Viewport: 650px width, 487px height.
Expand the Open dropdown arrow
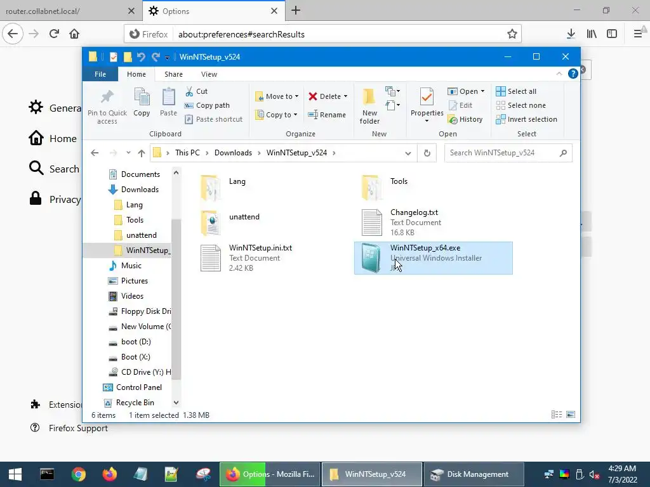tap(482, 91)
